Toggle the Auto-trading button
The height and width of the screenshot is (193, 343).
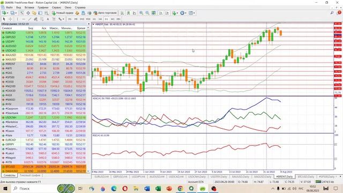click(105, 13)
